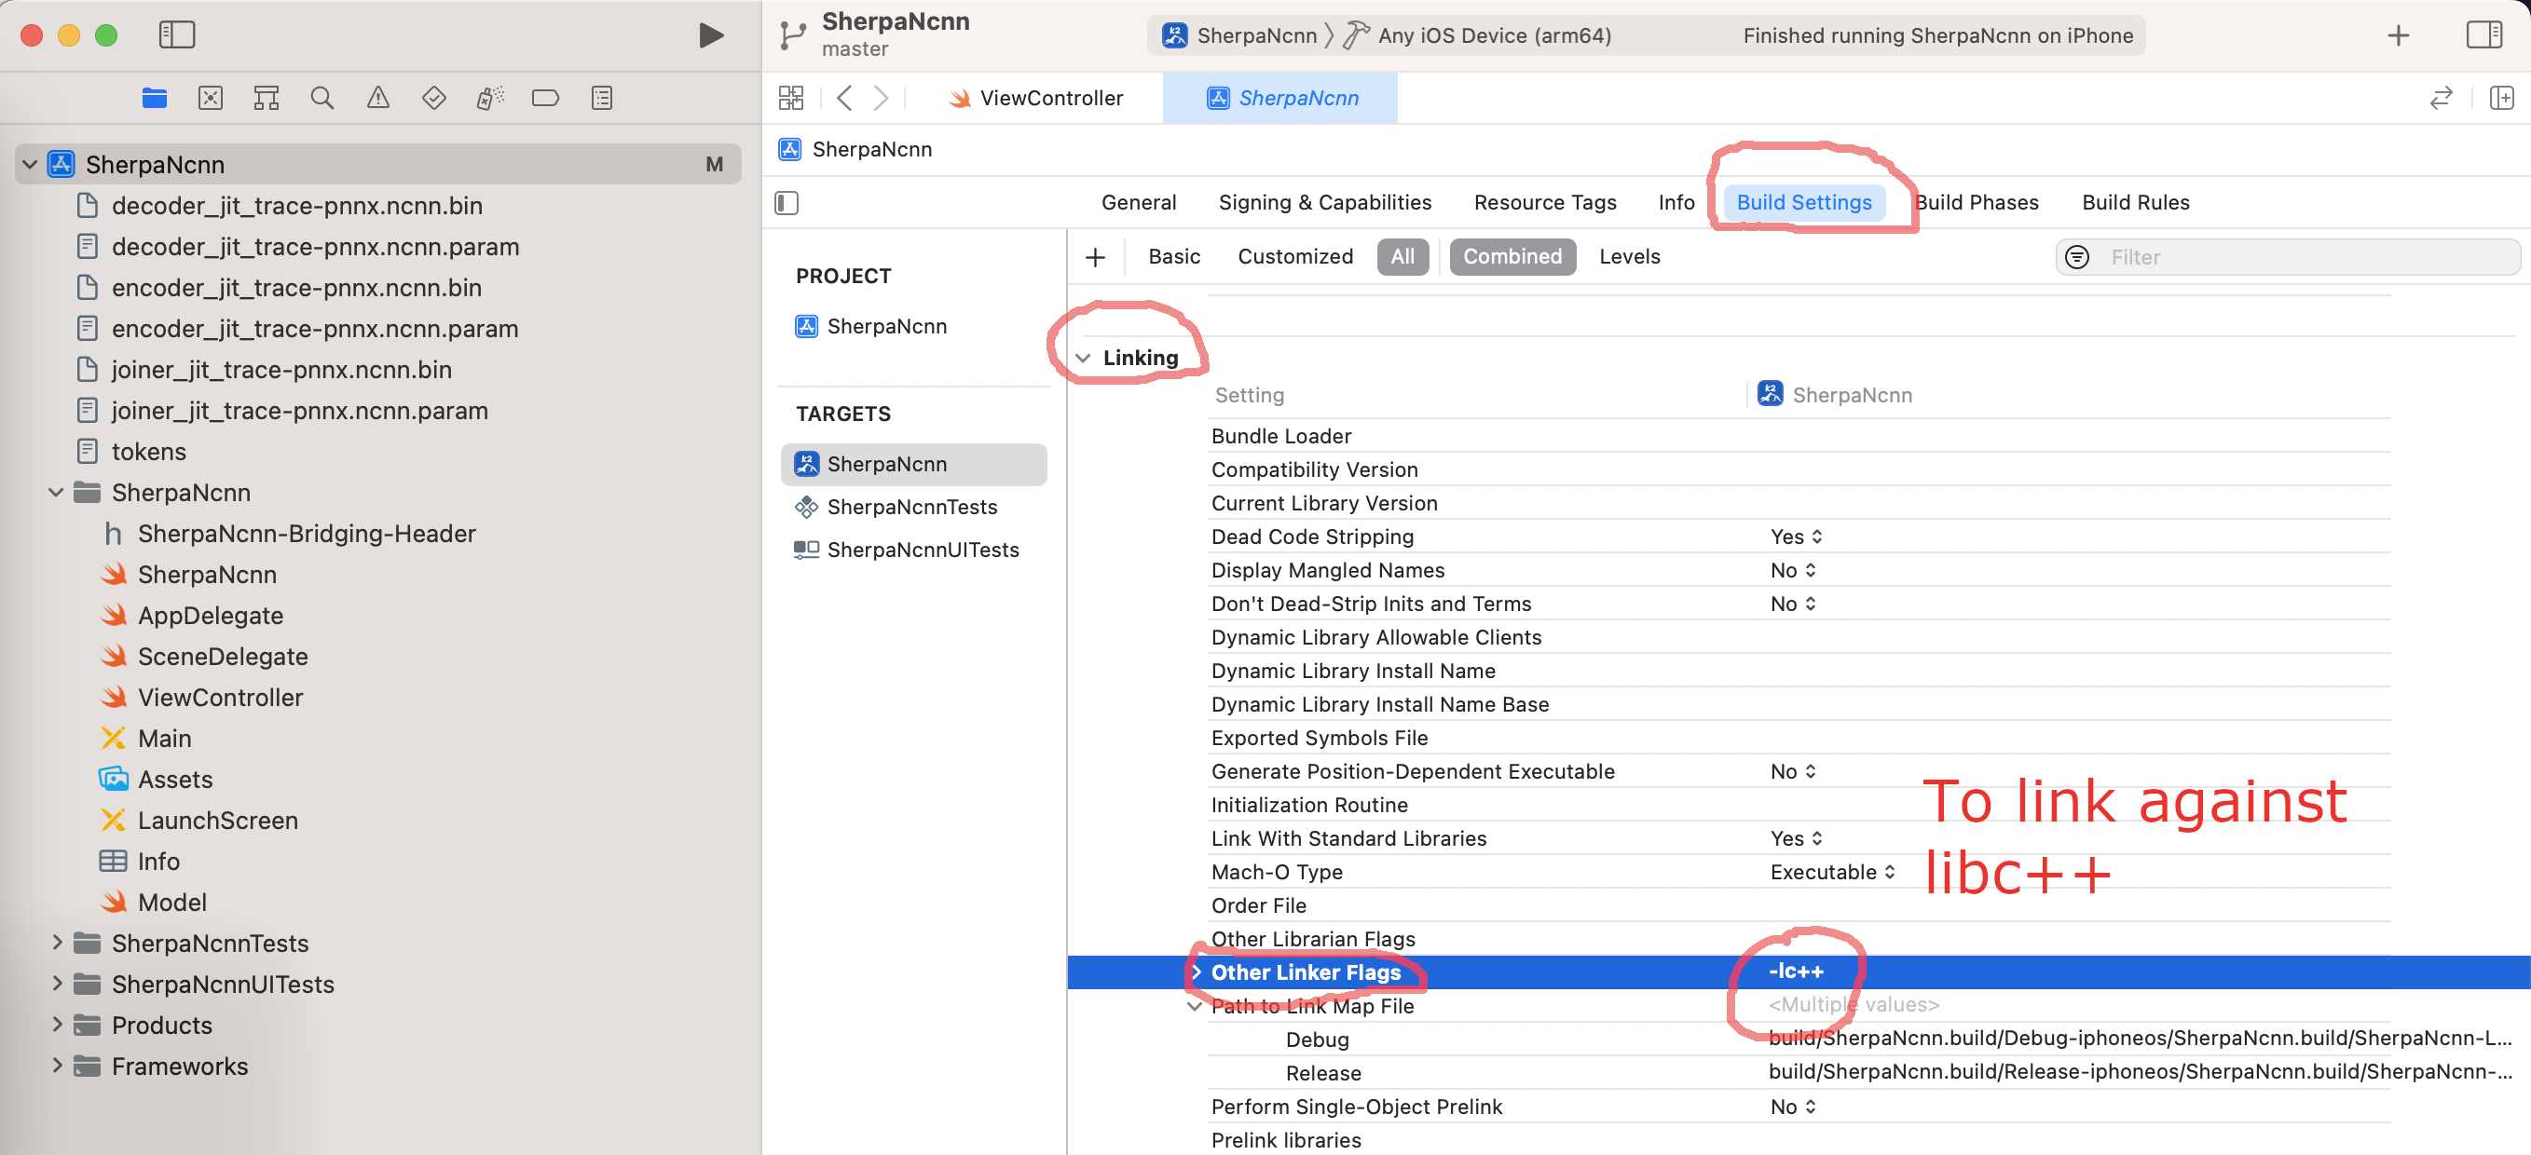The height and width of the screenshot is (1155, 2531).
Task: Go forward with the editor forward arrow
Action: click(882, 98)
